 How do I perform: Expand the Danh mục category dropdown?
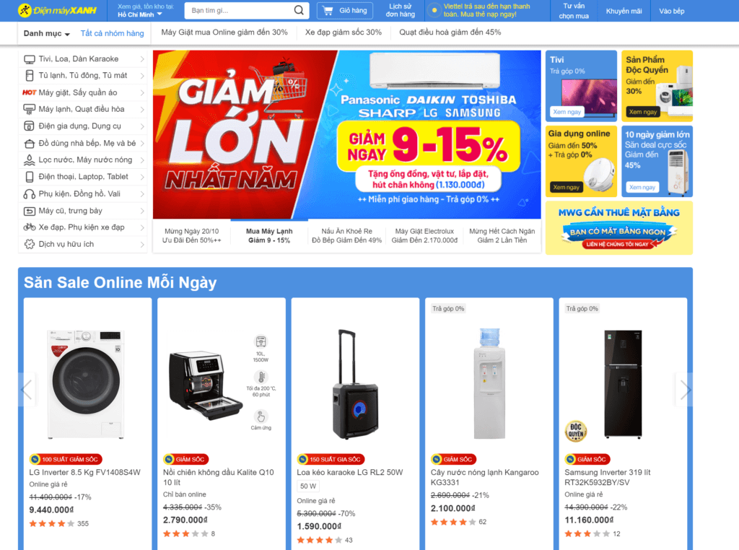tap(47, 33)
